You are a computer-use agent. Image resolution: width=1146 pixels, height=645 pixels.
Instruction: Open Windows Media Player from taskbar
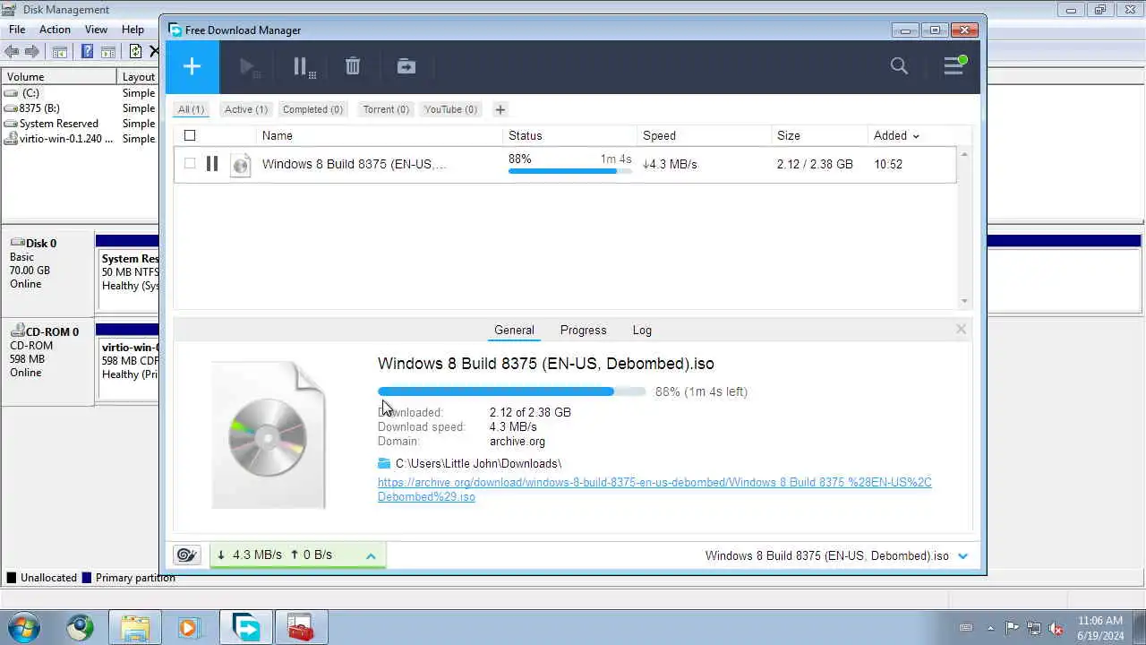tap(190, 628)
